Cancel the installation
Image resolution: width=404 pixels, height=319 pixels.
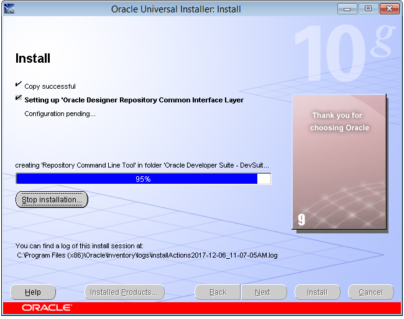coord(371,292)
